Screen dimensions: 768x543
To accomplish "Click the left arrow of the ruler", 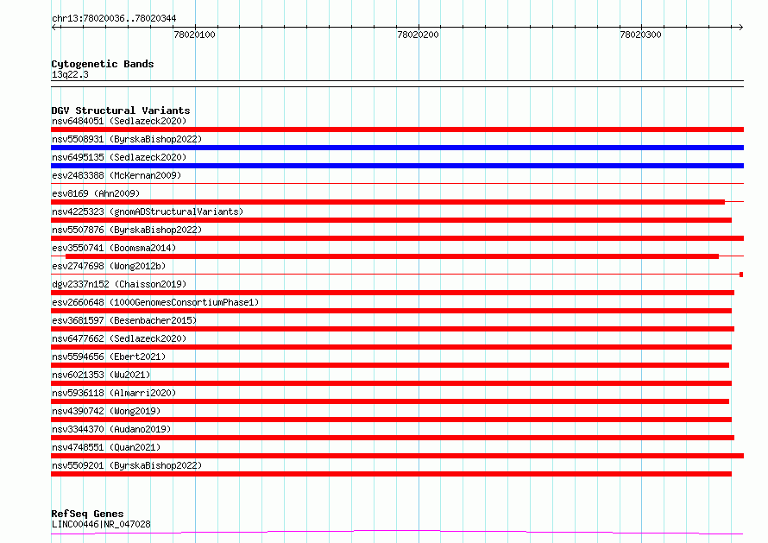I will pos(54,28).
